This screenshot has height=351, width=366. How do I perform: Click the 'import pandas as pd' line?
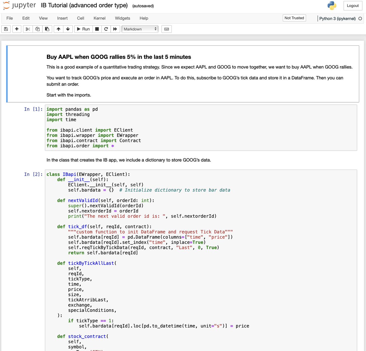tap(72, 109)
